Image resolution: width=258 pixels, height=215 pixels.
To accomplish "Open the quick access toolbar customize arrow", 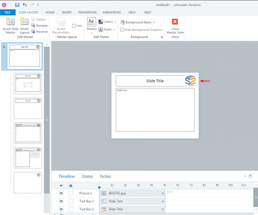I will [x=38, y=5].
